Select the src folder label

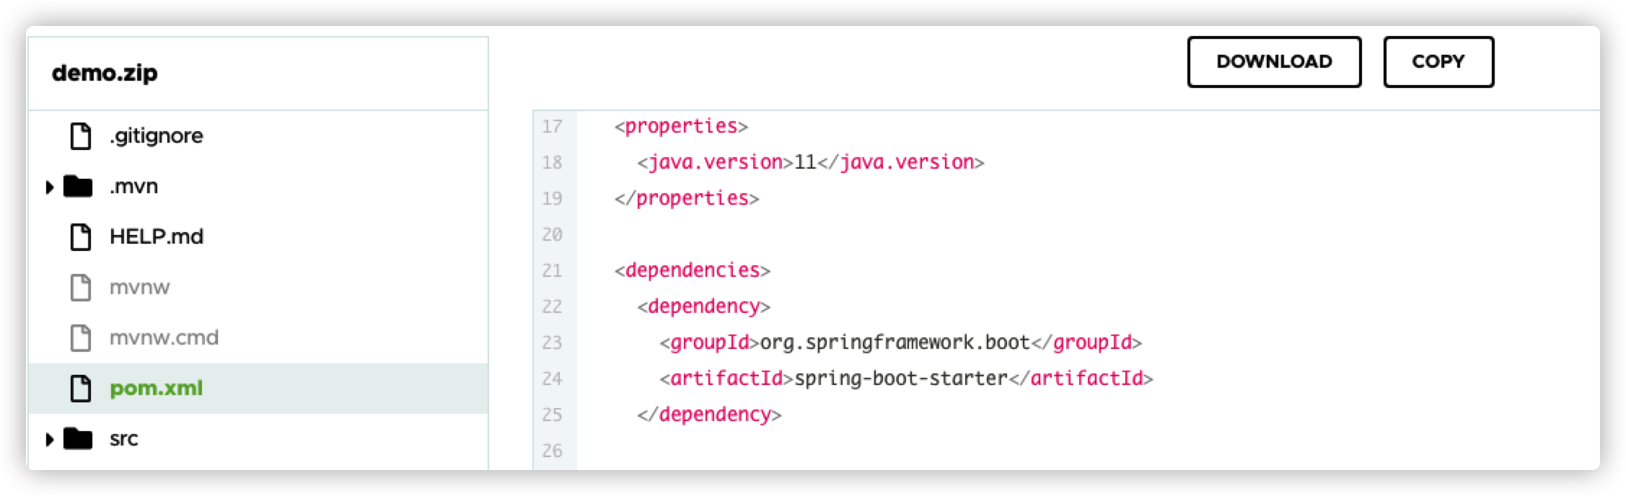pyautogui.click(x=123, y=439)
